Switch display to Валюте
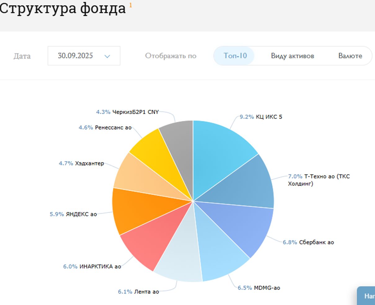Screen dimensions: 375x305 (x=350, y=56)
